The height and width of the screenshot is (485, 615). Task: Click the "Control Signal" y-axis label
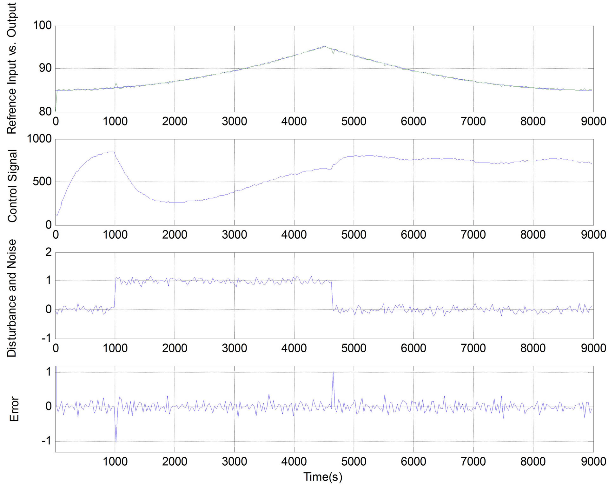pos(12,186)
